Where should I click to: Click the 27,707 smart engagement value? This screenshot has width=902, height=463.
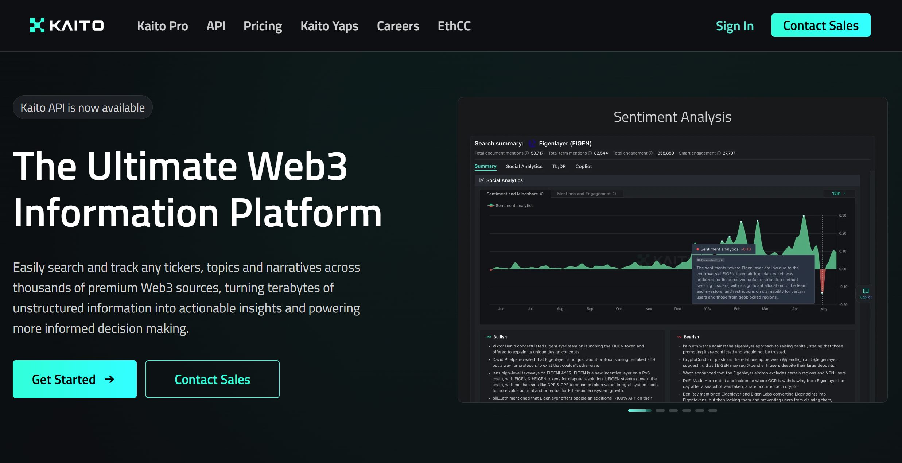click(x=729, y=153)
